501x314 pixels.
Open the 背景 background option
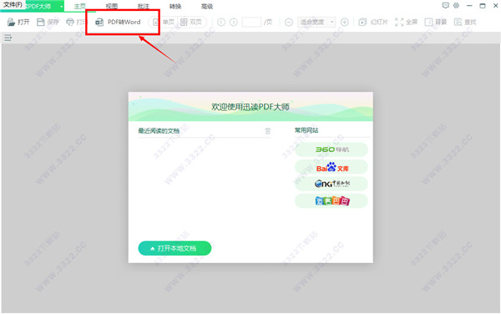[436, 22]
